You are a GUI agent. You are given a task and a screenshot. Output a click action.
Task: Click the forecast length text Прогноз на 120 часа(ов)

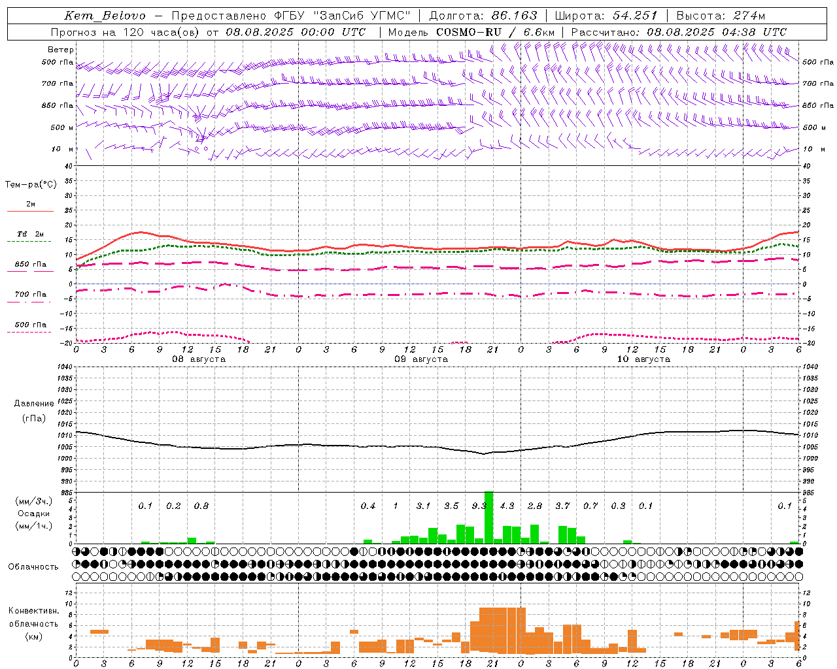click(126, 32)
